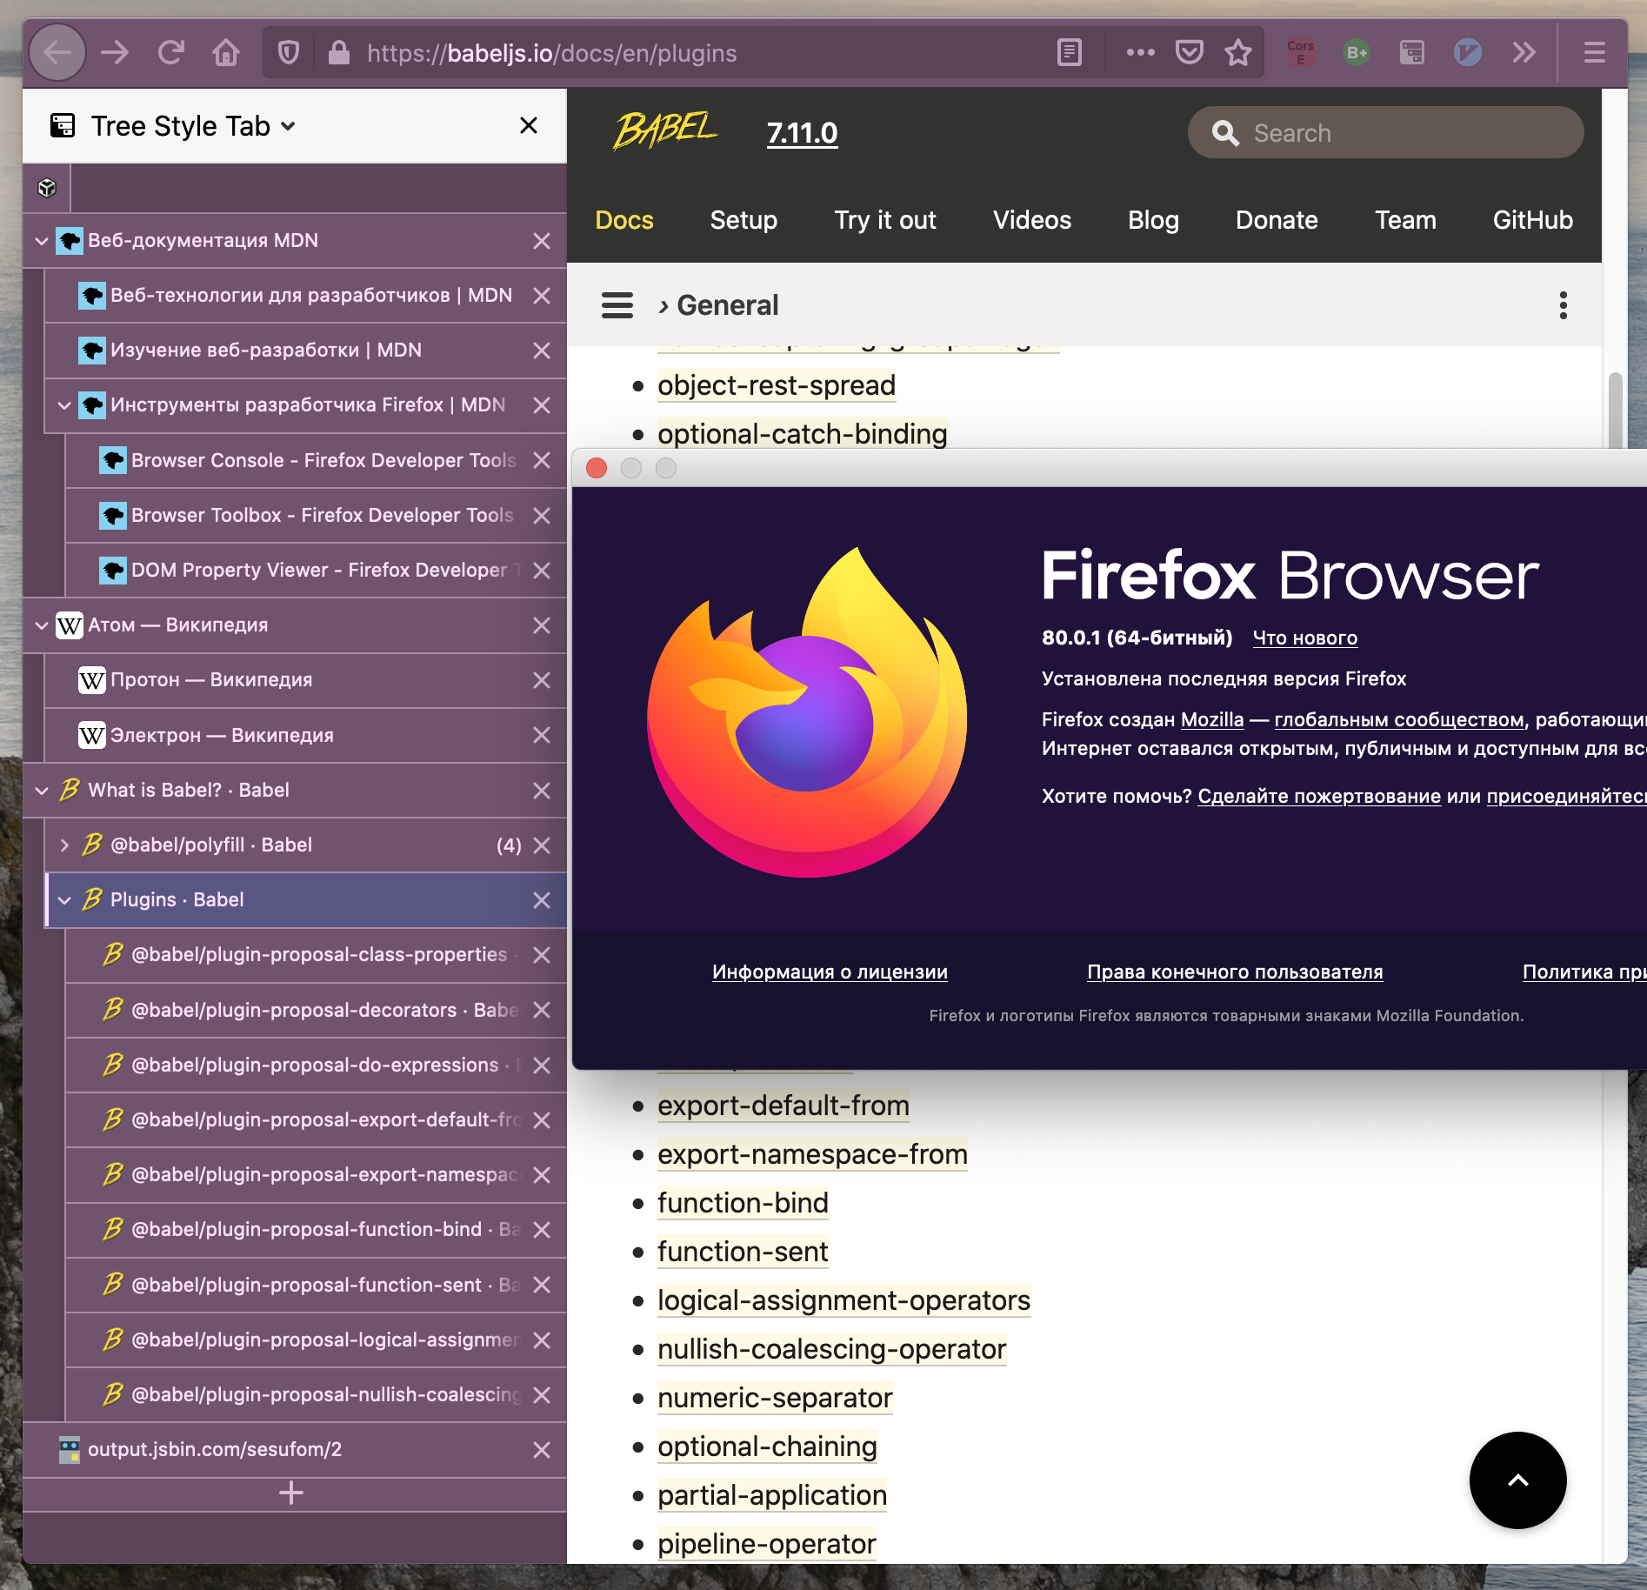Image resolution: width=1647 pixels, height=1590 pixels.
Task: Click the 7.11.0 version link
Action: tap(802, 132)
